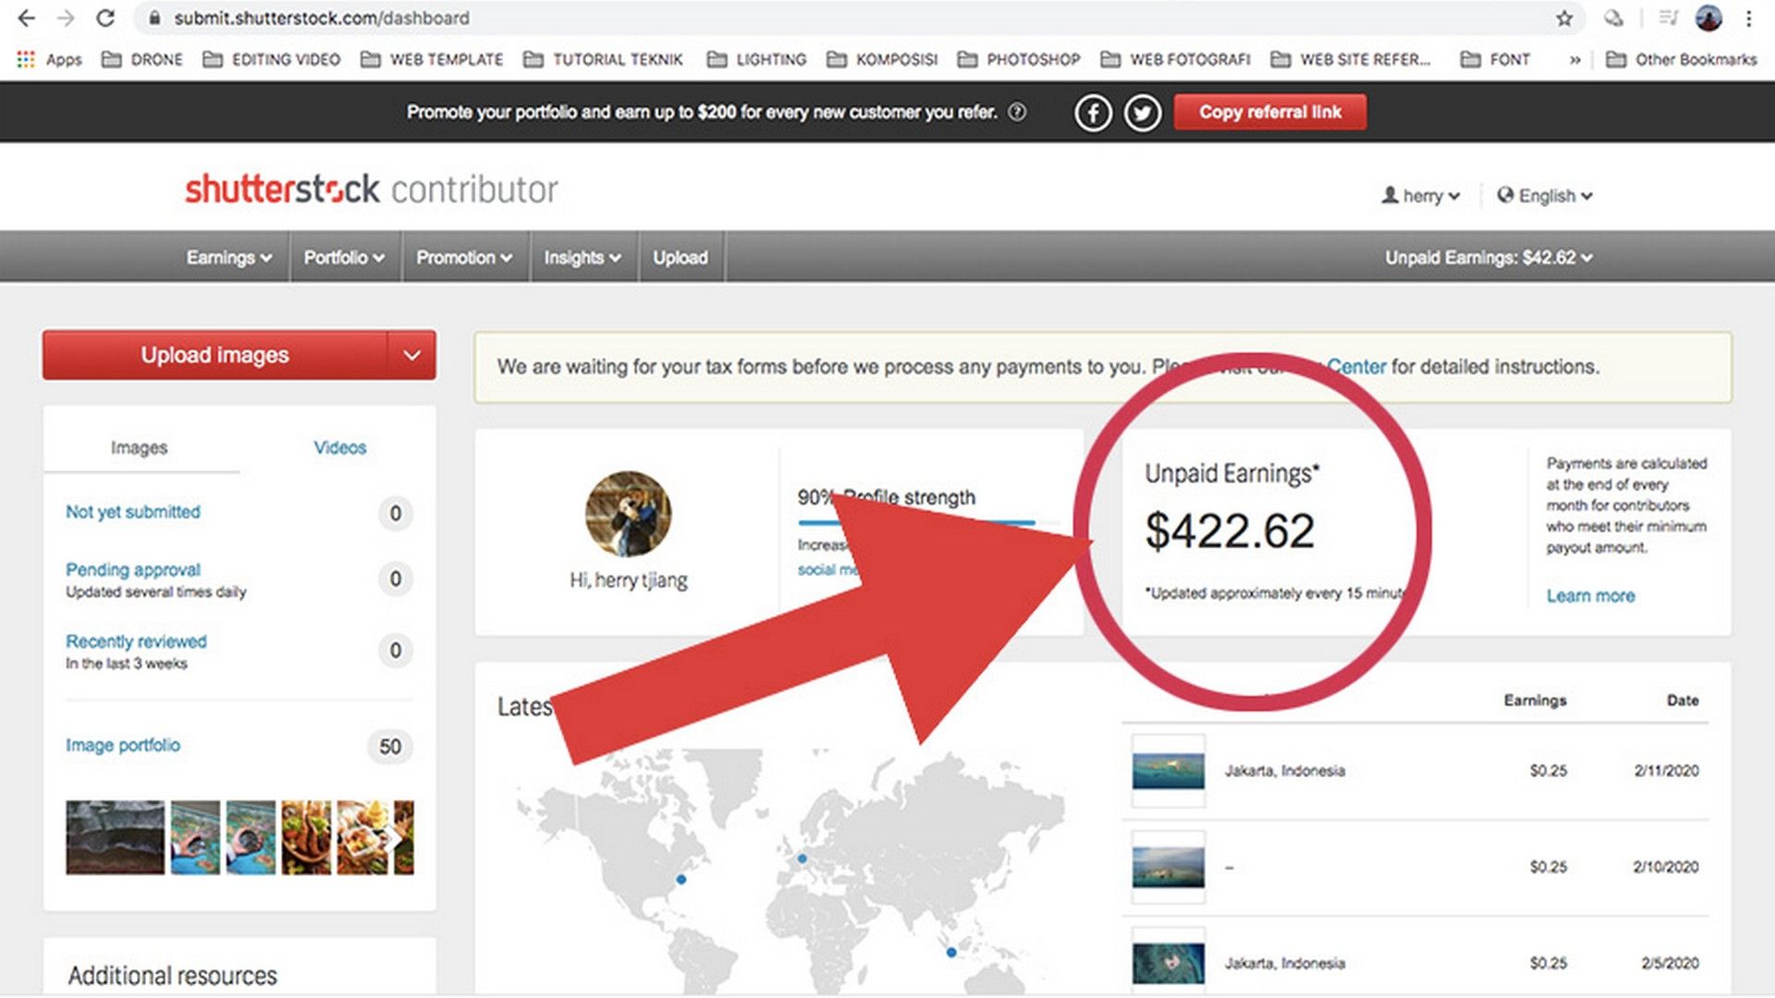Click the Chrome profile avatar
The image size is (1775, 998).
click(x=1708, y=18)
